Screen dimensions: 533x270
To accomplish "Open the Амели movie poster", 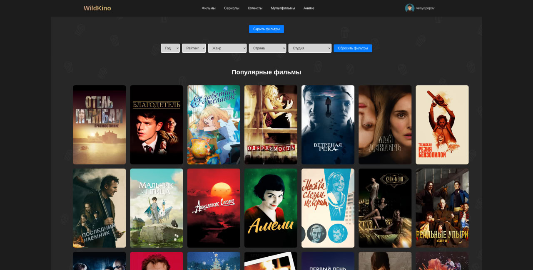I will pyautogui.click(x=271, y=208).
